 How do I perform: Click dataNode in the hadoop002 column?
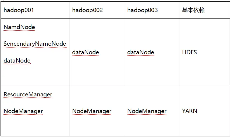[x=86, y=52]
